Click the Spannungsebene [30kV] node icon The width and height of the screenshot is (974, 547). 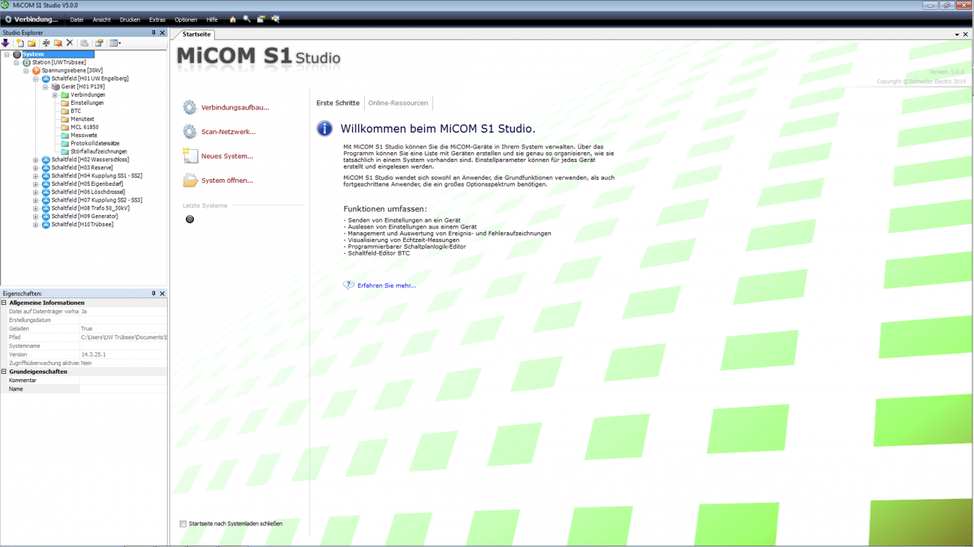tap(36, 70)
